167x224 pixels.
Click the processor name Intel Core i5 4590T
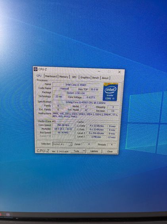click(x=76, y=85)
